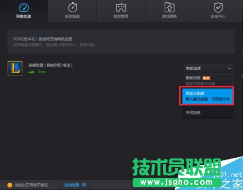The width and height of the screenshot is (243, 190).
Task: Click the 当前出口网络不稳定 status text
Action: 31,185
